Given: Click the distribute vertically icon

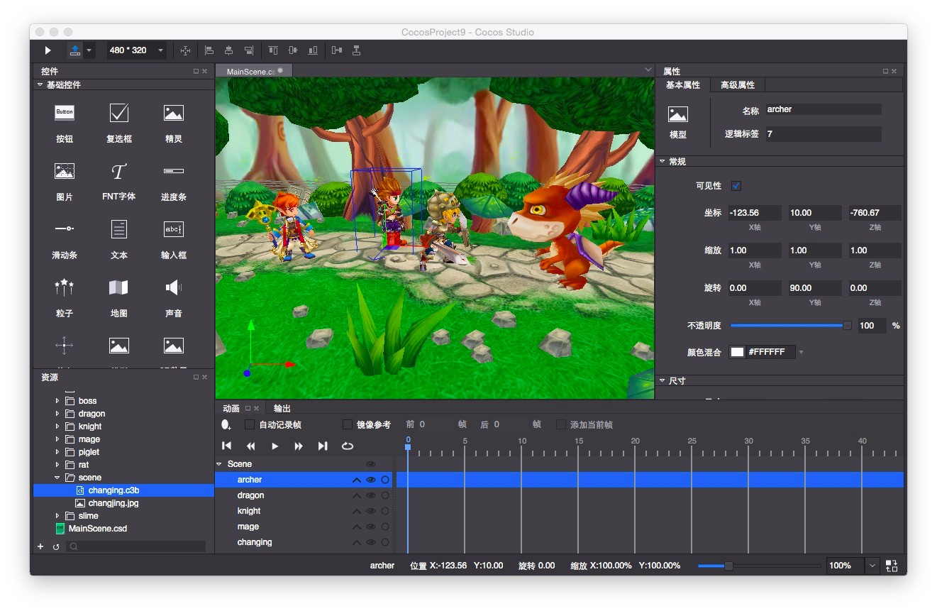Looking at the screenshot, I should click(x=357, y=50).
